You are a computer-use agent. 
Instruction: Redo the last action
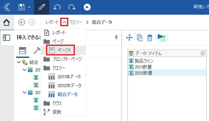point(72,7)
